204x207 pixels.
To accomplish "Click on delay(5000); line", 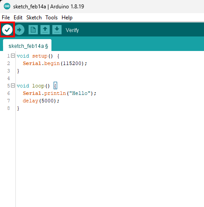I will click(x=41, y=101).
